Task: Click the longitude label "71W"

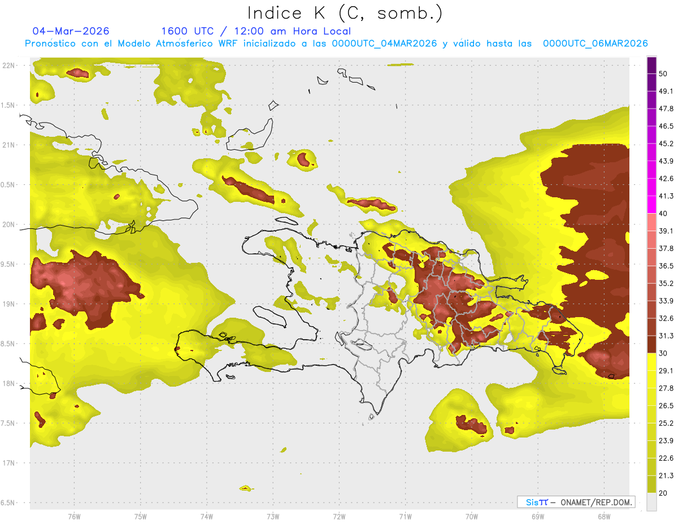Action: tap(405, 516)
